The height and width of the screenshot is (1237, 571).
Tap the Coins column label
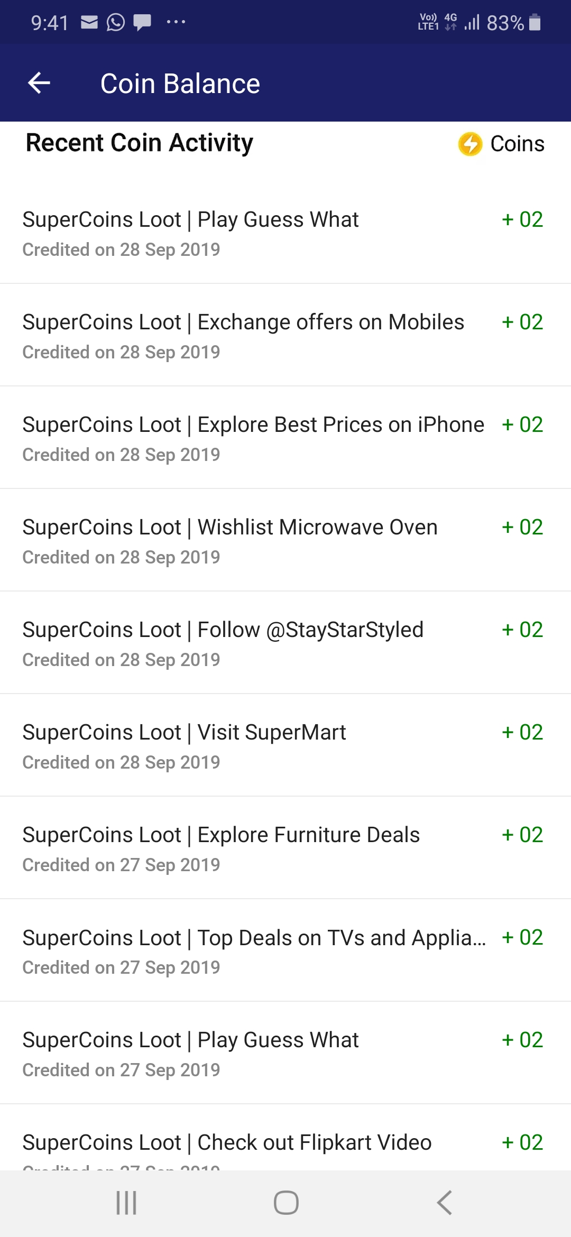(x=517, y=144)
